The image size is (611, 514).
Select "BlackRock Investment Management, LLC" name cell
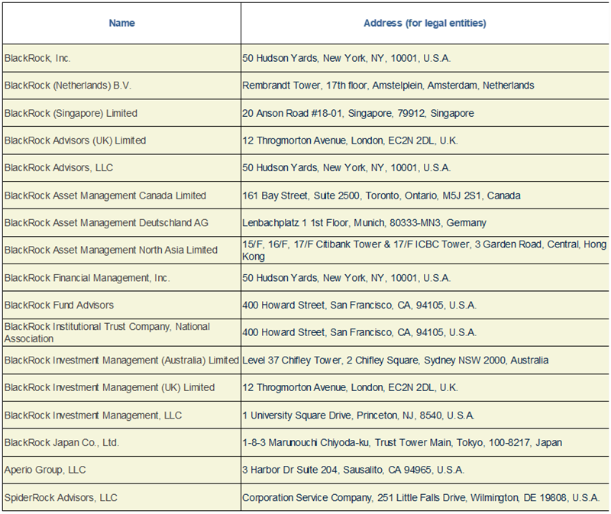coord(121,415)
